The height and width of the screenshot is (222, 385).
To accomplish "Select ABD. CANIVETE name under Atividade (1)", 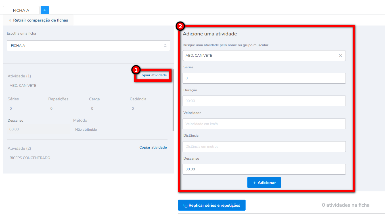I will (23, 86).
